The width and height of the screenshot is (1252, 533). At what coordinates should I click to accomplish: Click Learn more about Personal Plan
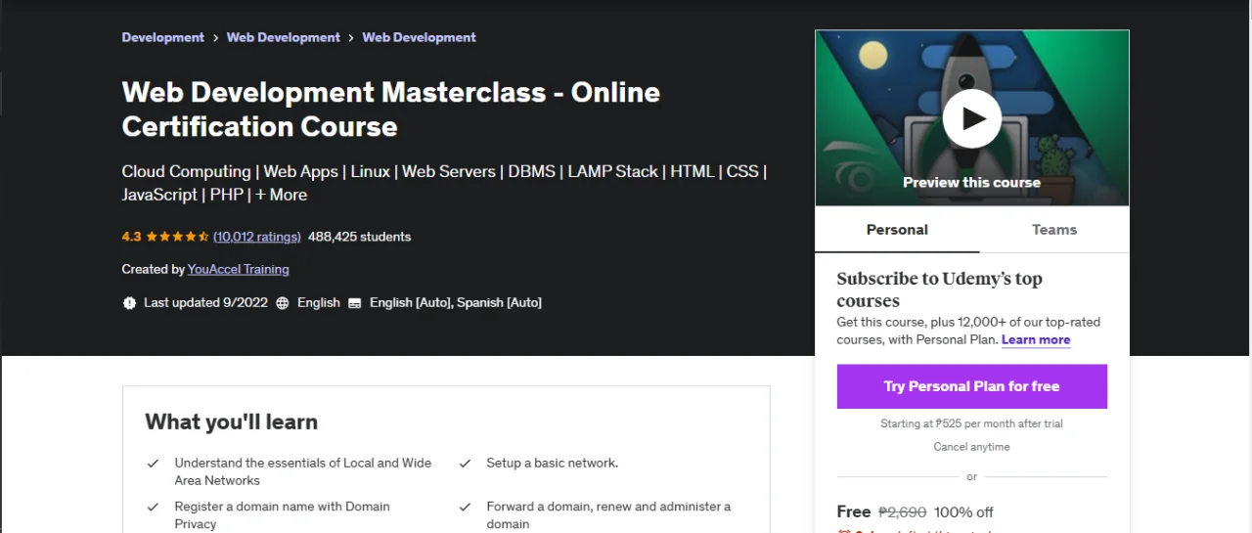point(1036,339)
